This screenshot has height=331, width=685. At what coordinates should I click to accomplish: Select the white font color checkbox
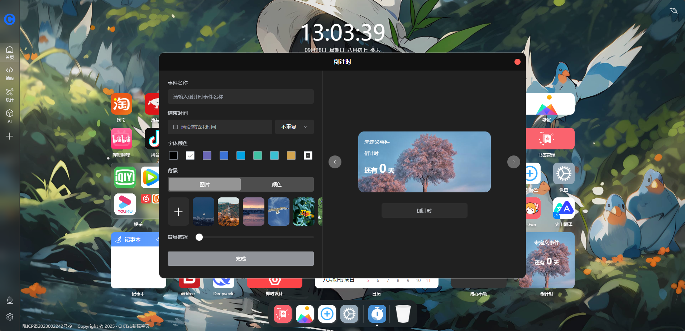pyautogui.click(x=190, y=155)
